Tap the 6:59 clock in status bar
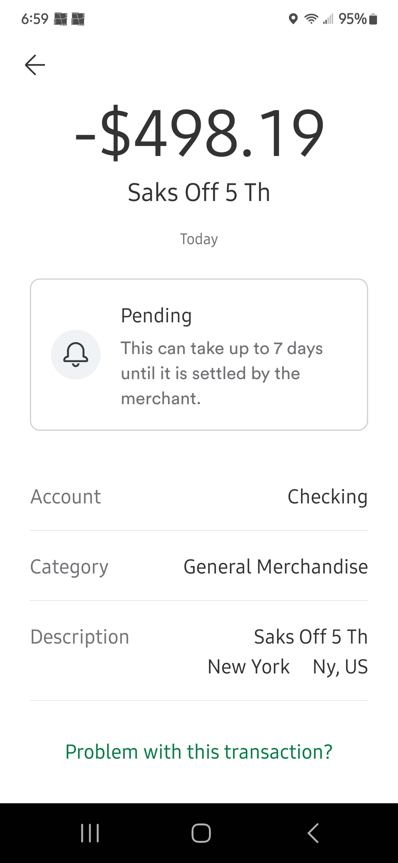This screenshot has width=398, height=863. [35, 19]
